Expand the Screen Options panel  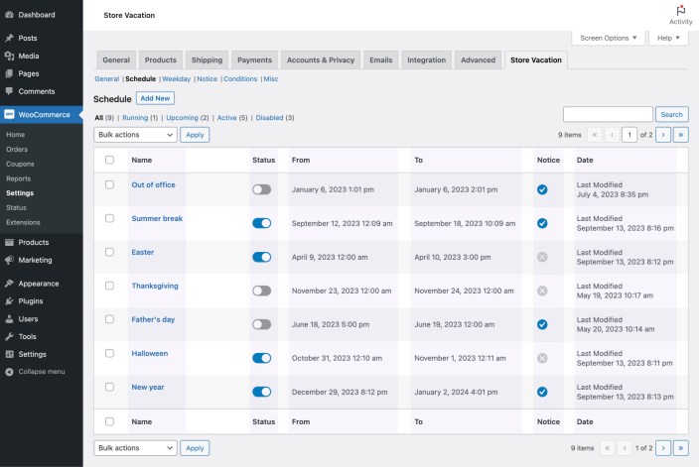coord(608,38)
